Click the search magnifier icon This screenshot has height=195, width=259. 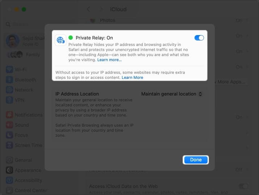[8, 24]
